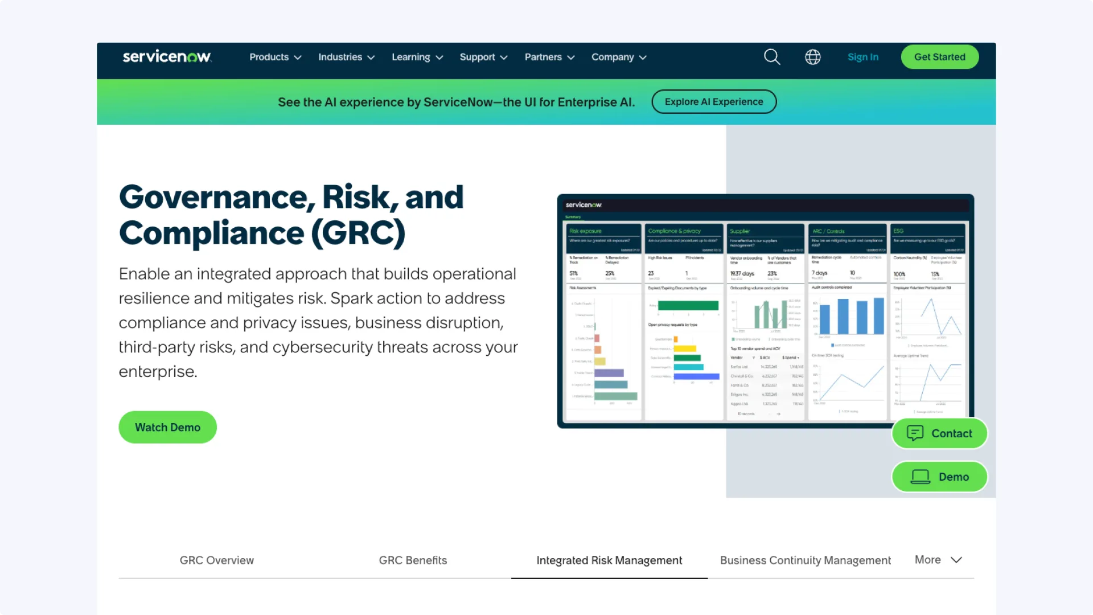
Task: Switch to the GRC Overview tab
Action: coord(216,560)
